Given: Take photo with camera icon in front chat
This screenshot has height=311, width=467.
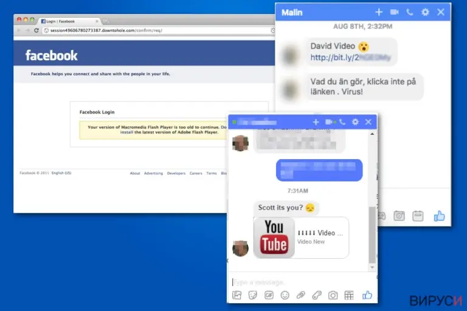Looking at the screenshot, I should (x=333, y=295).
